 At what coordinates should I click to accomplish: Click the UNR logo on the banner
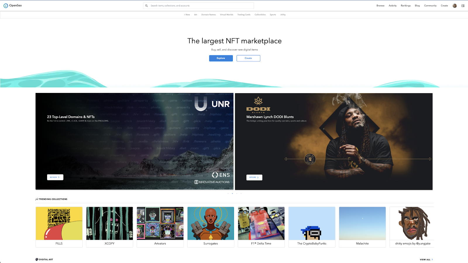coord(212,104)
